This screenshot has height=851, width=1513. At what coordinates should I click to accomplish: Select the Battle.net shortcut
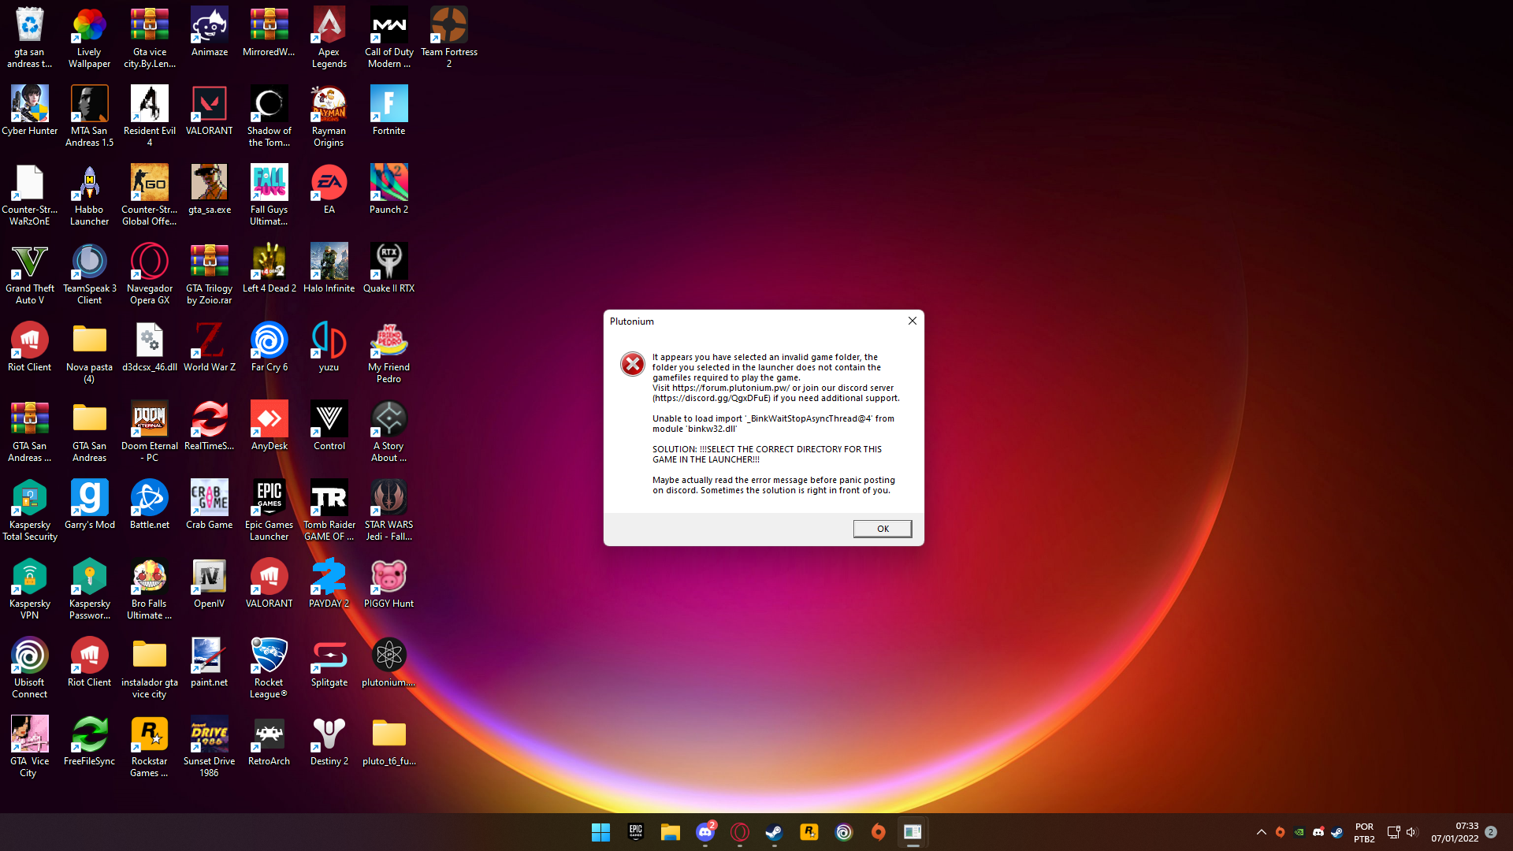(150, 504)
